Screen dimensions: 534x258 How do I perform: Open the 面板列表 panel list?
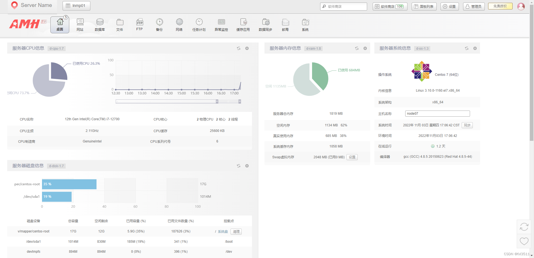(424, 6)
